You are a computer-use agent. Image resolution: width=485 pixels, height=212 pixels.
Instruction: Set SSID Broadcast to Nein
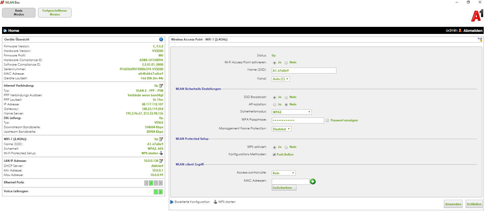coord(286,98)
